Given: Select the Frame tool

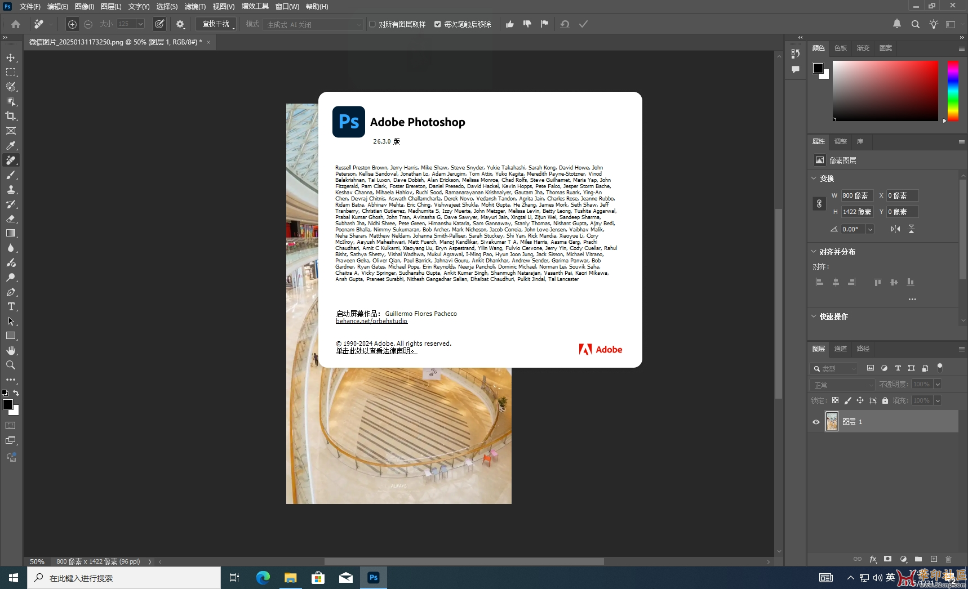Looking at the screenshot, I should click(11, 131).
